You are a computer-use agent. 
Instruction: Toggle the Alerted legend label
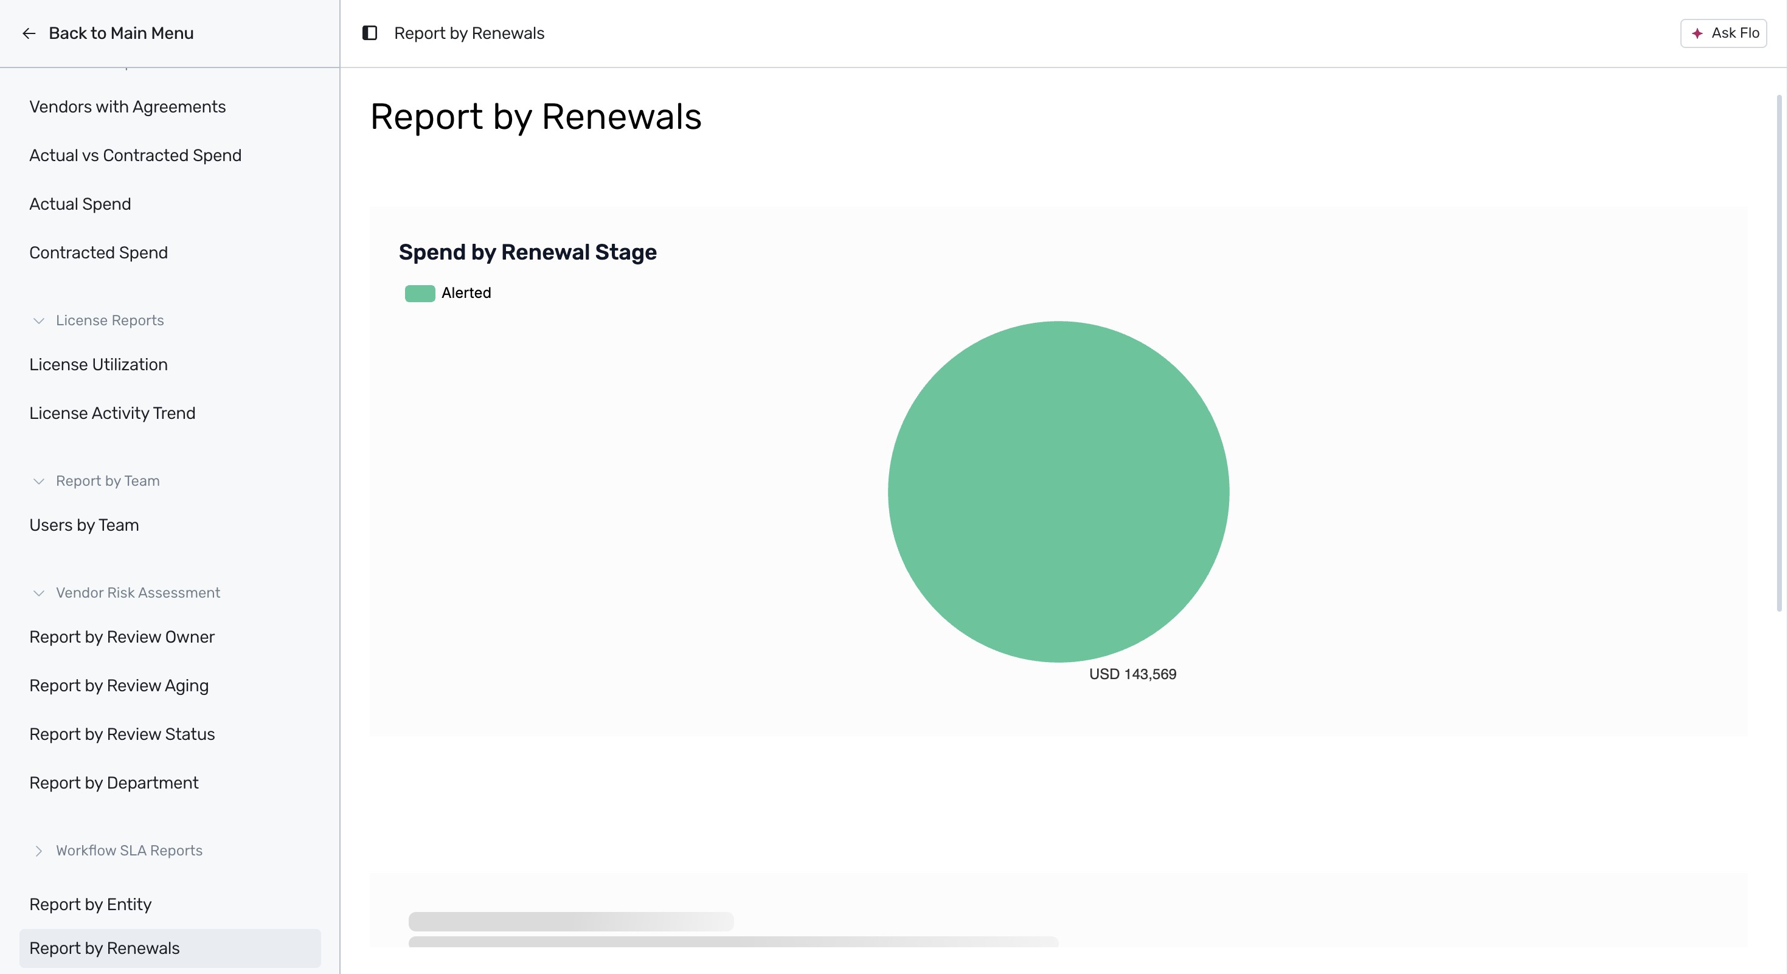(466, 293)
